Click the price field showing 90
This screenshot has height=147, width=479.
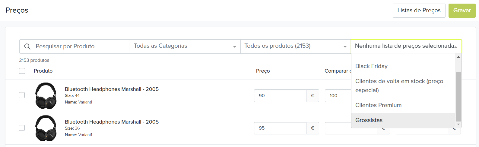click(280, 96)
